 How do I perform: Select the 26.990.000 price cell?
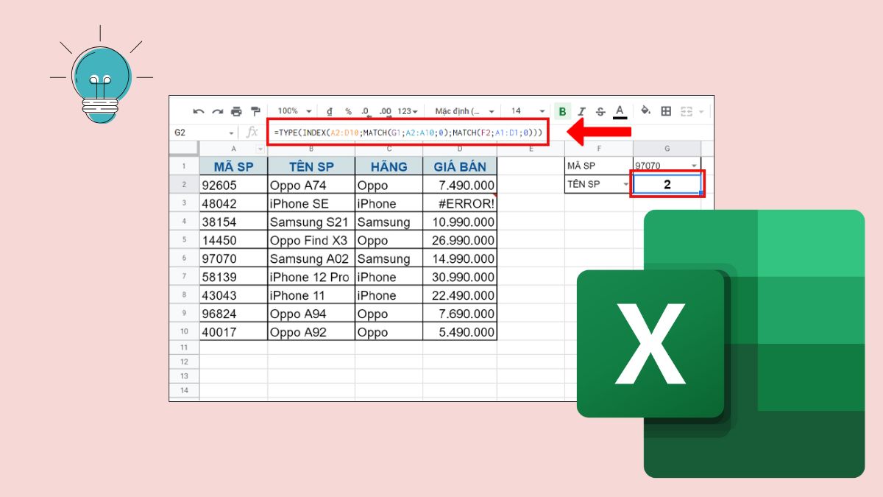pos(460,240)
